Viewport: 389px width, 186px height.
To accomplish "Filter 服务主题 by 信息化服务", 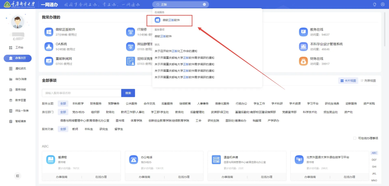I will point(222,104).
